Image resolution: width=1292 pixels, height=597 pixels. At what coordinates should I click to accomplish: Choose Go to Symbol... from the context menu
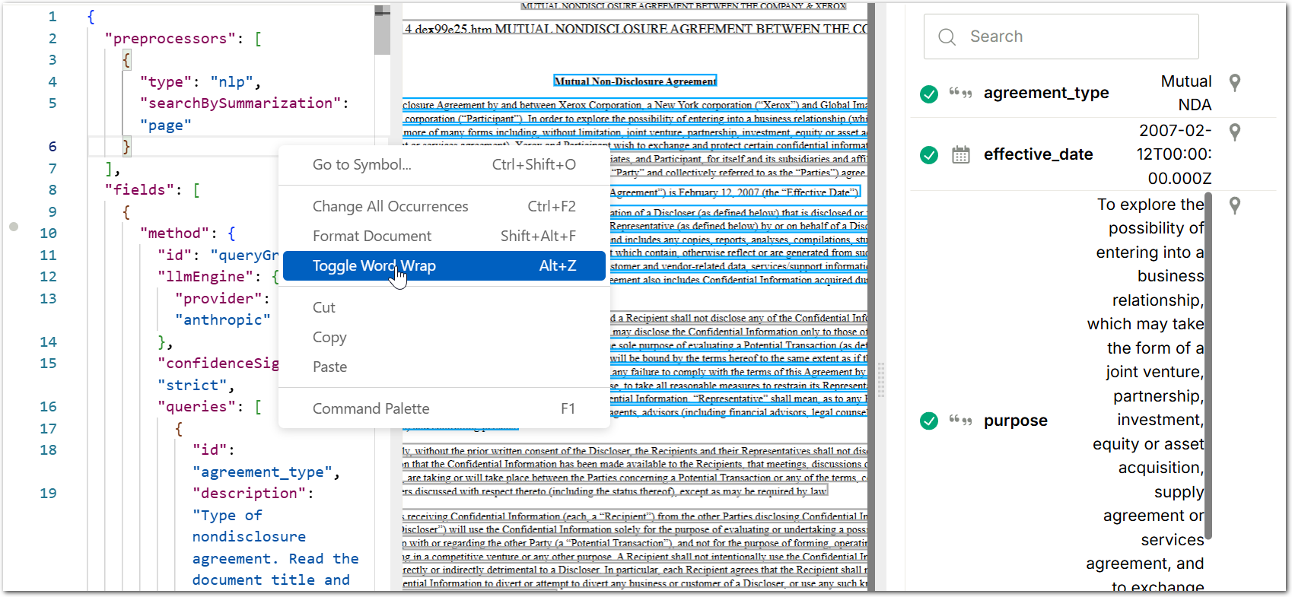(444, 164)
